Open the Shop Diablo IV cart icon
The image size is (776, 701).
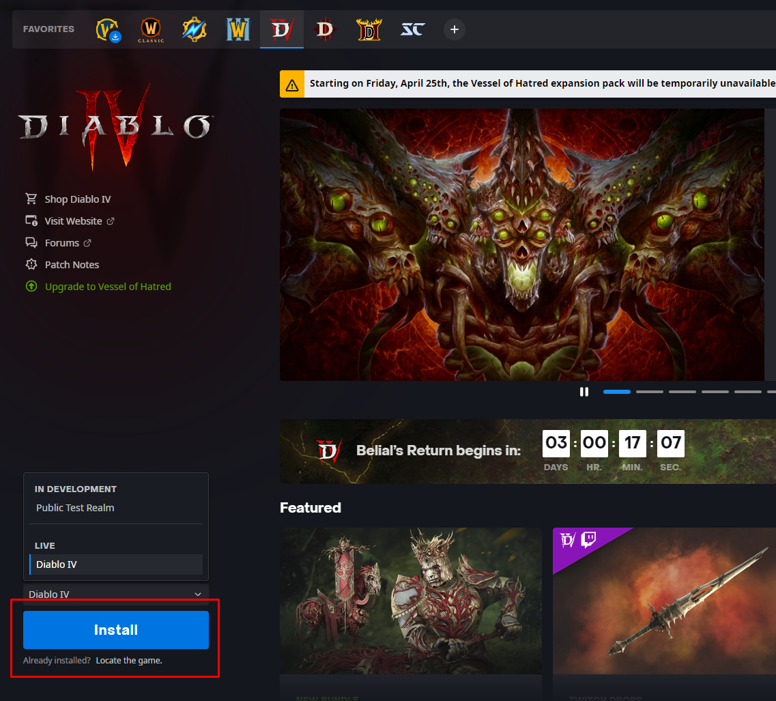point(31,199)
